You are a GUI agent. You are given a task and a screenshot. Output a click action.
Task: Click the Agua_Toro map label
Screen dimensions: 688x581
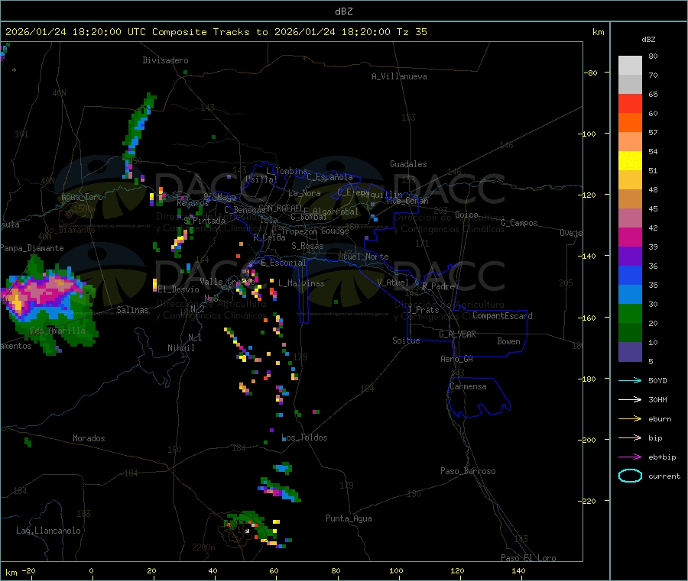[82, 197]
